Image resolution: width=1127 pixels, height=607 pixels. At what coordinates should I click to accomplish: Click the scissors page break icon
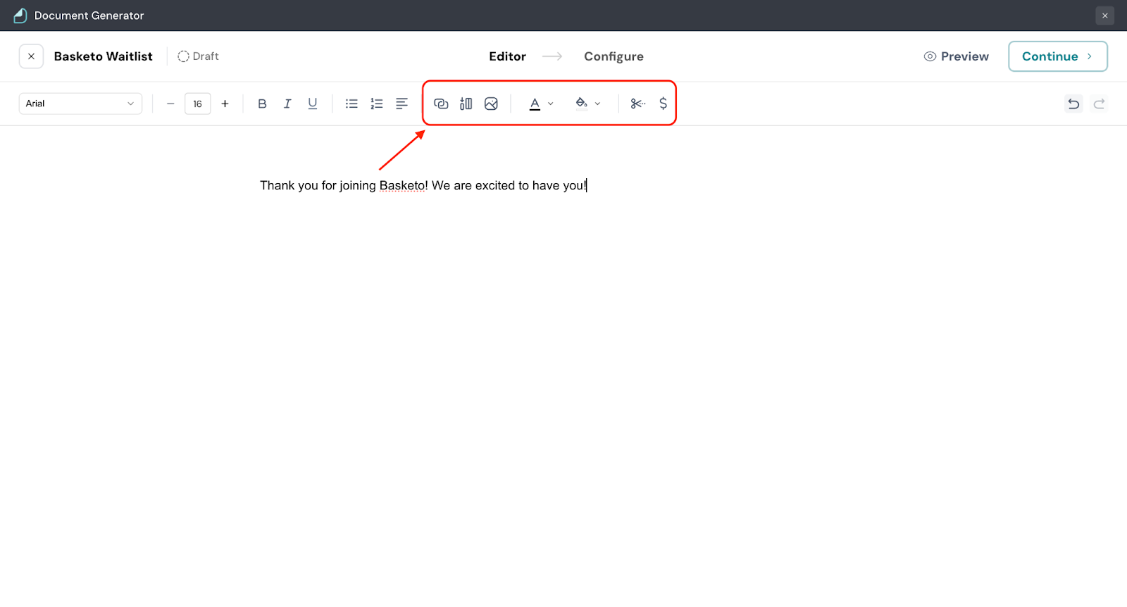[x=637, y=104]
